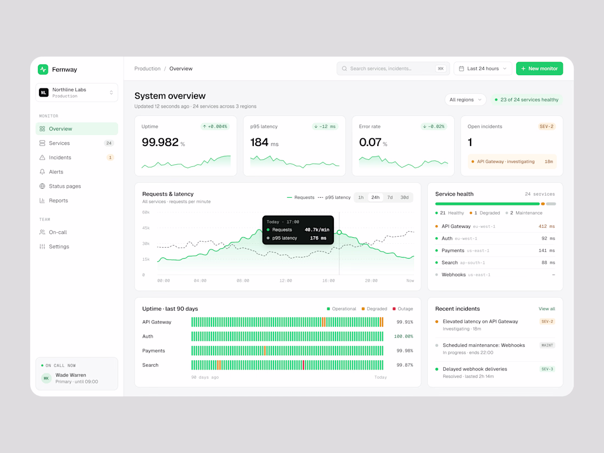
Task: Select the 30d time range tab
Action: pos(405,197)
